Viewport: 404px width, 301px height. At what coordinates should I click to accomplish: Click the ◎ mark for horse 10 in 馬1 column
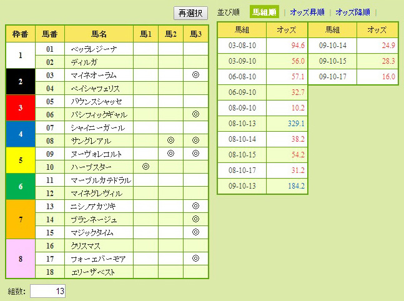pos(145,167)
